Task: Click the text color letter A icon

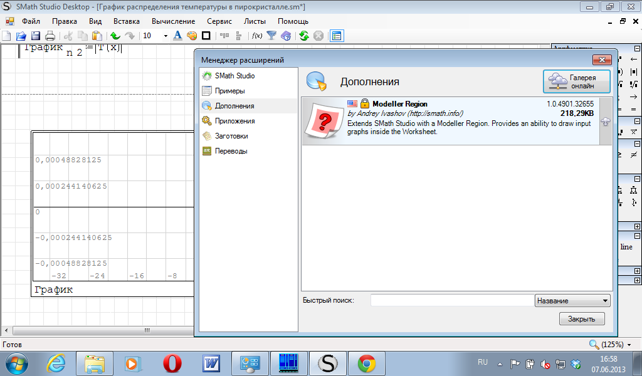Action: click(x=177, y=36)
